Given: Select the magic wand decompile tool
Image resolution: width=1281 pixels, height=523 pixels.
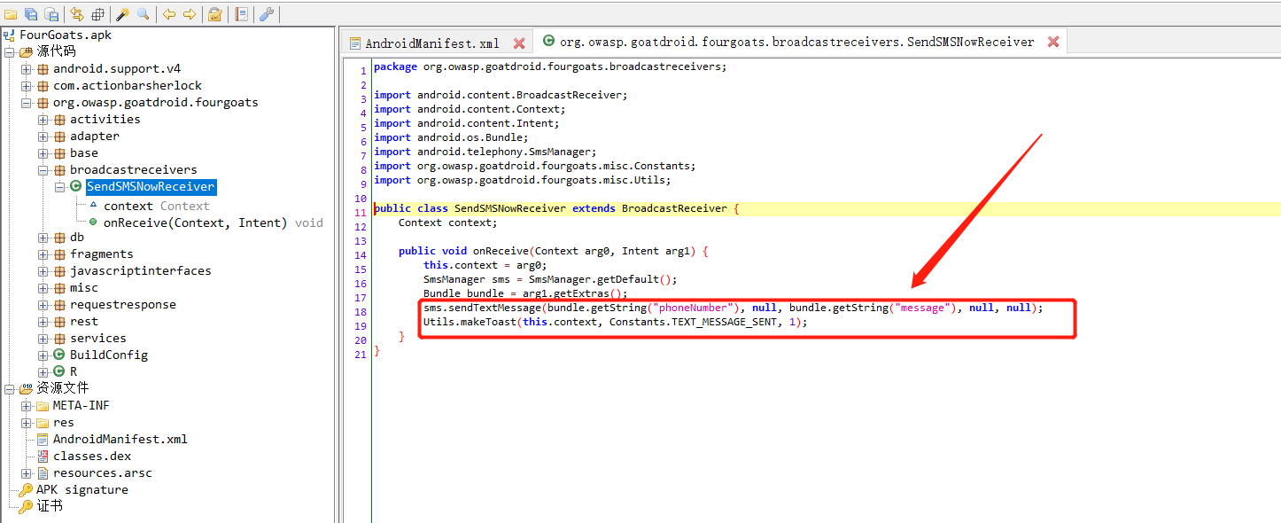Looking at the screenshot, I should 121,14.
